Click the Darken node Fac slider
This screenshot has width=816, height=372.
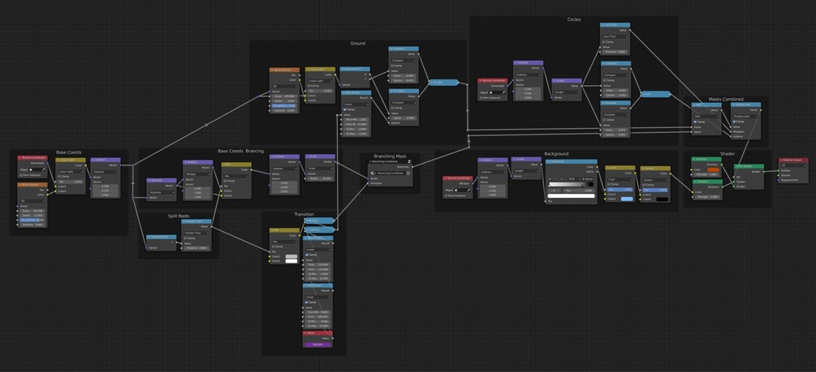pyautogui.click(x=655, y=190)
